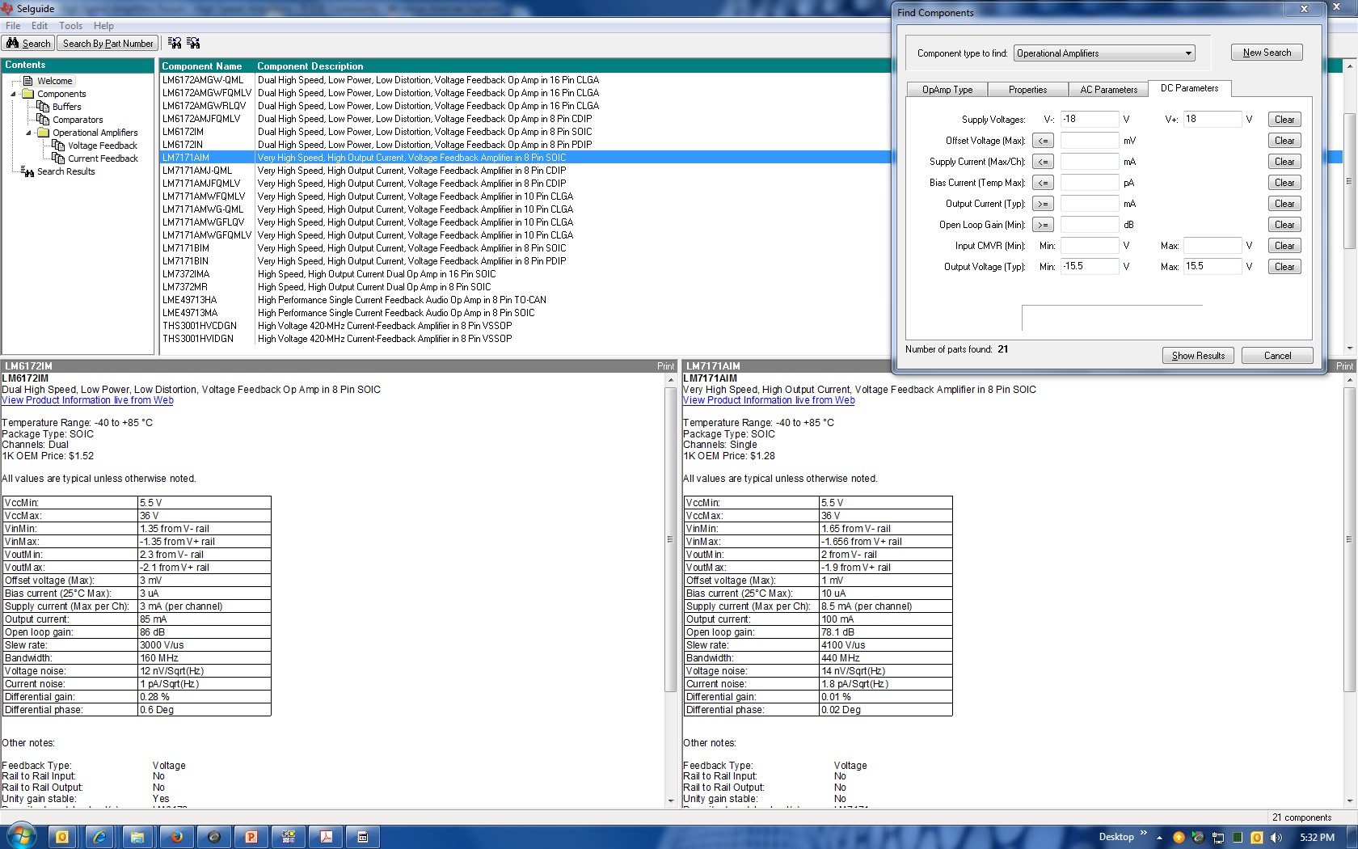This screenshot has width=1358, height=849.
Task: Click the Offset Voltage (Max) input field
Action: pyautogui.click(x=1090, y=141)
